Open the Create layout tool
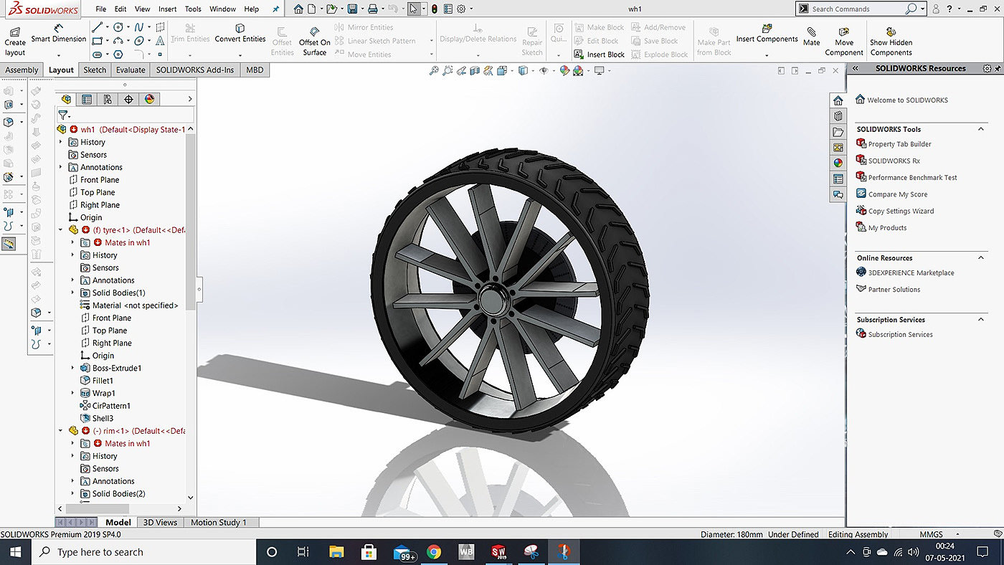Image resolution: width=1004 pixels, height=565 pixels. click(x=14, y=41)
